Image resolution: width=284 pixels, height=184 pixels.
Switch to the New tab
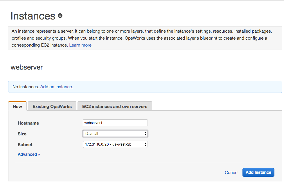tap(17, 106)
